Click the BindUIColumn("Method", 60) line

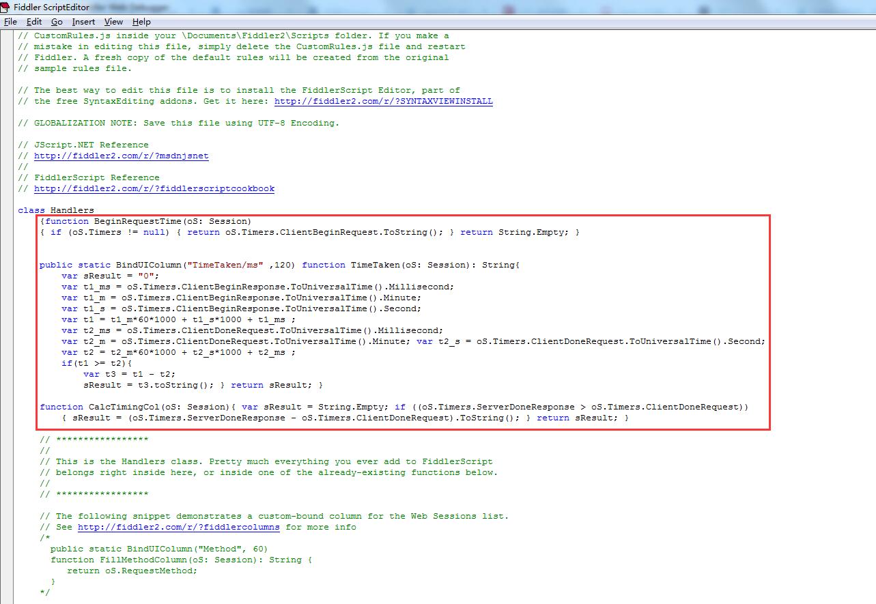pos(159,549)
